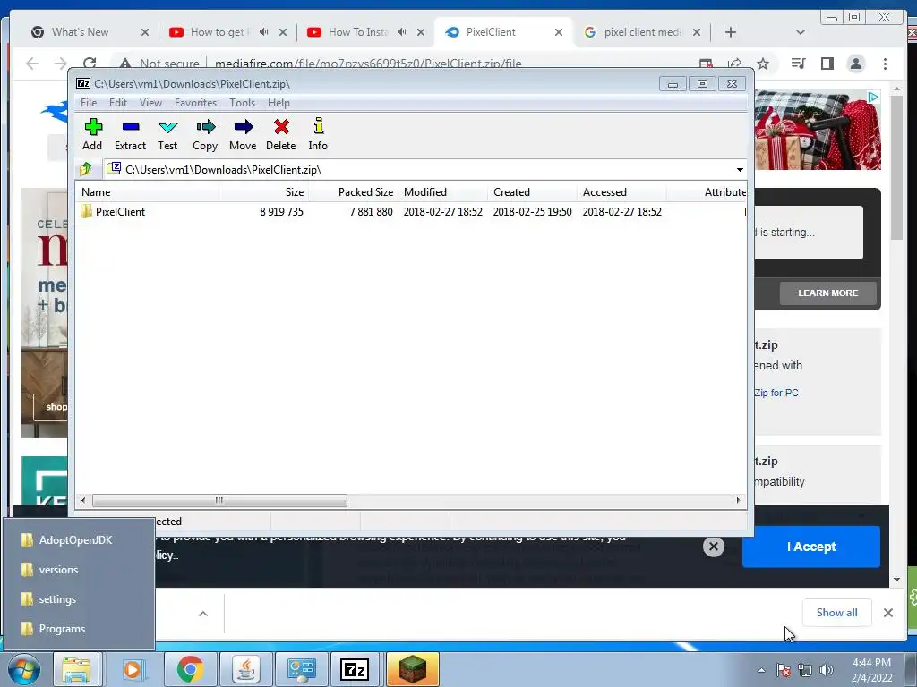
Task: Sort list by Packed Size column
Action: coord(353,192)
